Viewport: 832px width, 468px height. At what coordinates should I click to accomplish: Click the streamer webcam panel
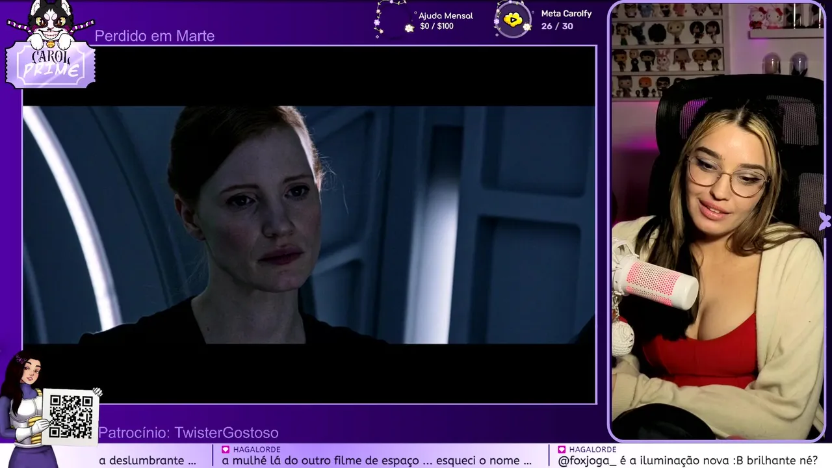(717, 222)
